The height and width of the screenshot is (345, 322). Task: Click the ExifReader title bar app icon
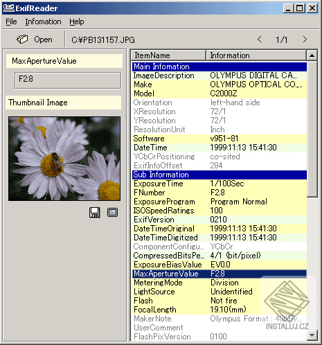[8, 8]
